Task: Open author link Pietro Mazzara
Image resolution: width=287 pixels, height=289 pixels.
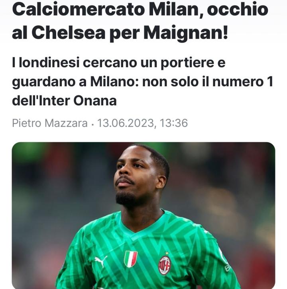Action: pos(50,123)
